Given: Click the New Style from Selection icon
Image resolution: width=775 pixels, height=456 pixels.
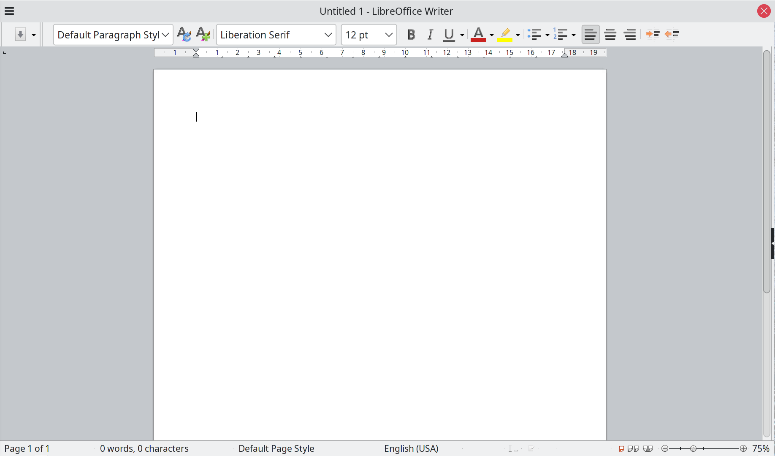Looking at the screenshot, I should (x=203, y=35).
